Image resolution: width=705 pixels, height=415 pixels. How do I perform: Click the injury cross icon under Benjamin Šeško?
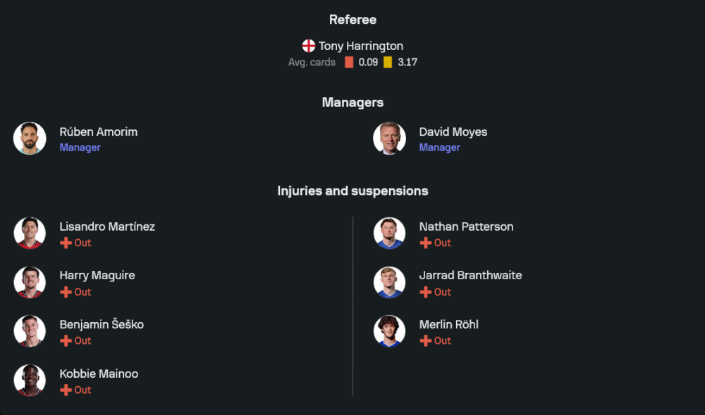(x=66, y=340)
